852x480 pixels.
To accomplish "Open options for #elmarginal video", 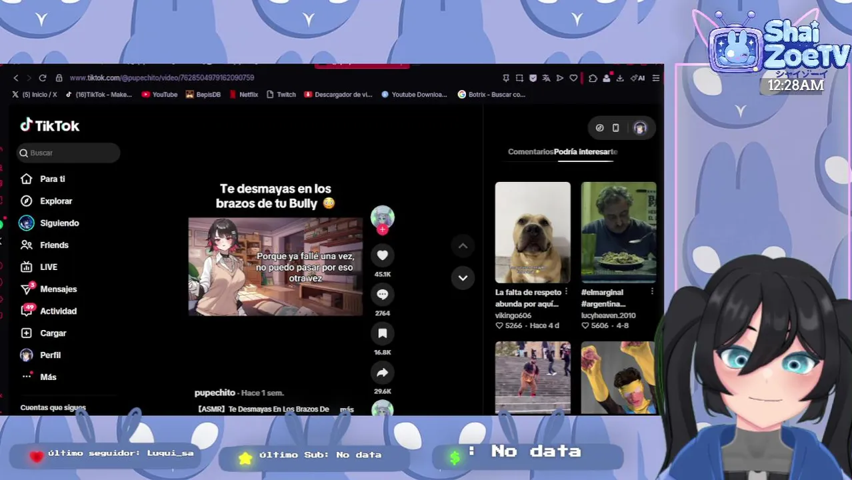I will coord(652,292).
